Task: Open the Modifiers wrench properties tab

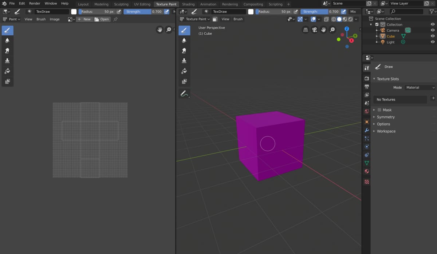Action: click(367, 130)
